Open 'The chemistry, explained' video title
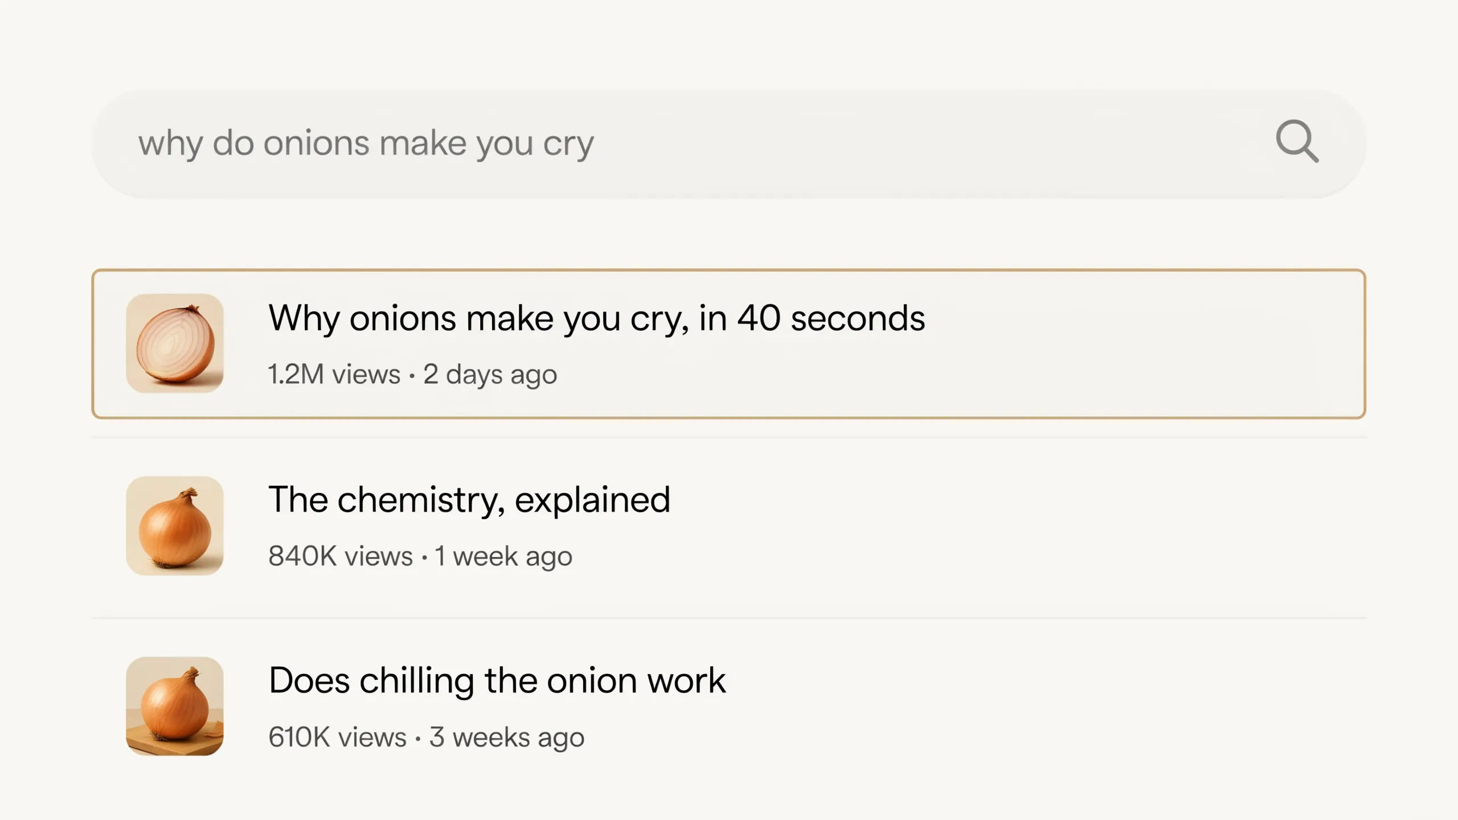 (469, 500)
